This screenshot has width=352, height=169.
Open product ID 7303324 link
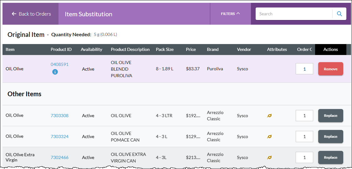[59, 137]
